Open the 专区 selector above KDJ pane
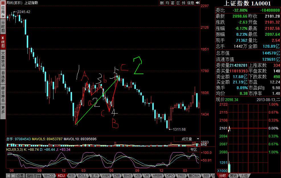Image resolution: width=281 pixels, height=178 pixels. 194,149
